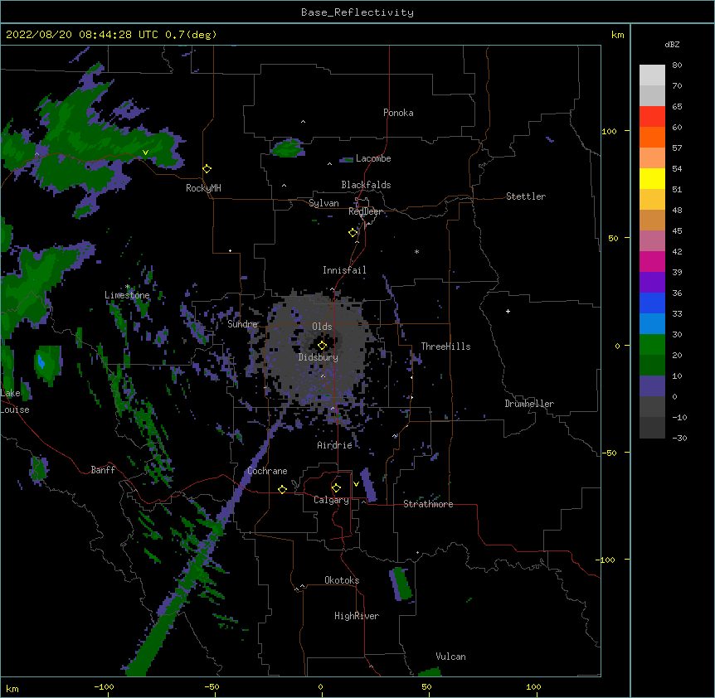Pick the light gray 70-80 dBZ swatch
Viewport: 715px width, 698px height.
(x=652, y=75)
